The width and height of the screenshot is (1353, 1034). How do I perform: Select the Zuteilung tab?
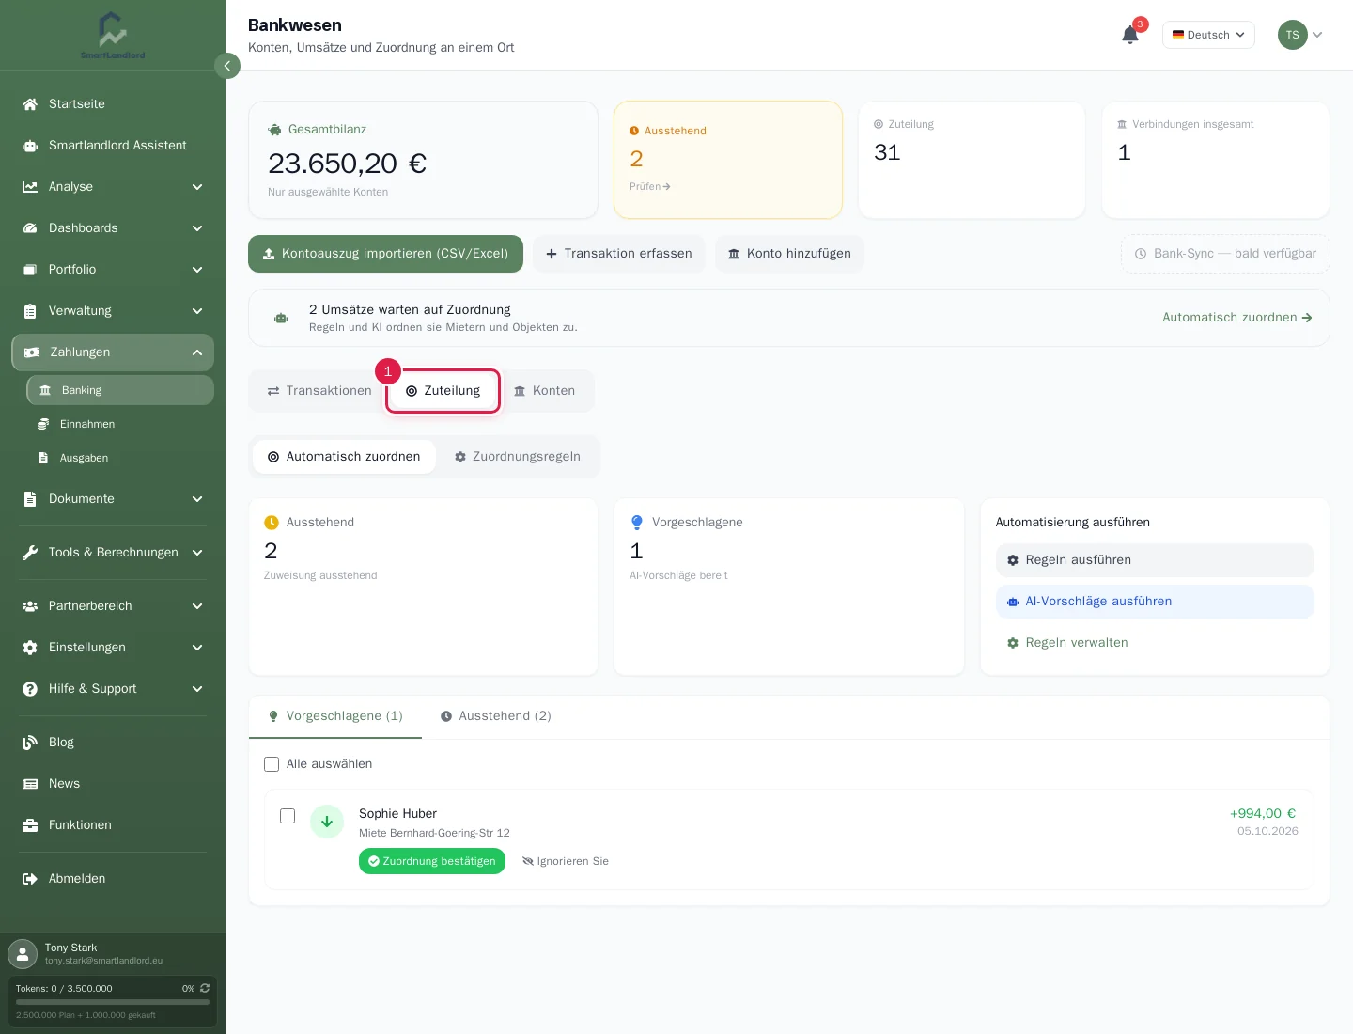click(x=443, y=391)
